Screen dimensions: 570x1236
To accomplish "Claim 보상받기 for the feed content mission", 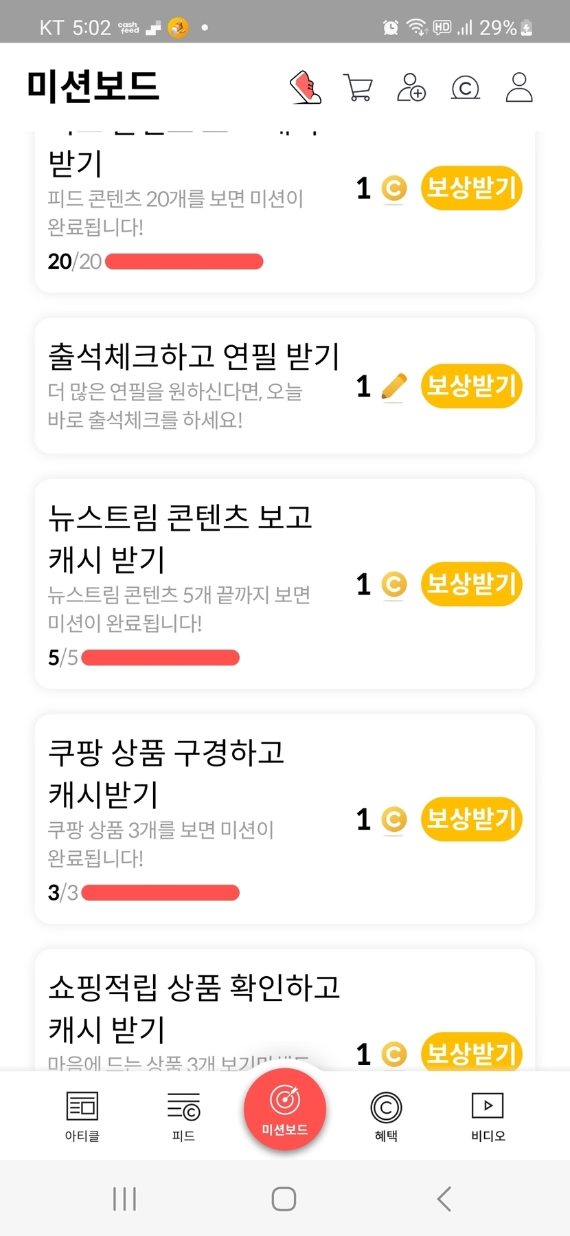I will pos(471,188).
